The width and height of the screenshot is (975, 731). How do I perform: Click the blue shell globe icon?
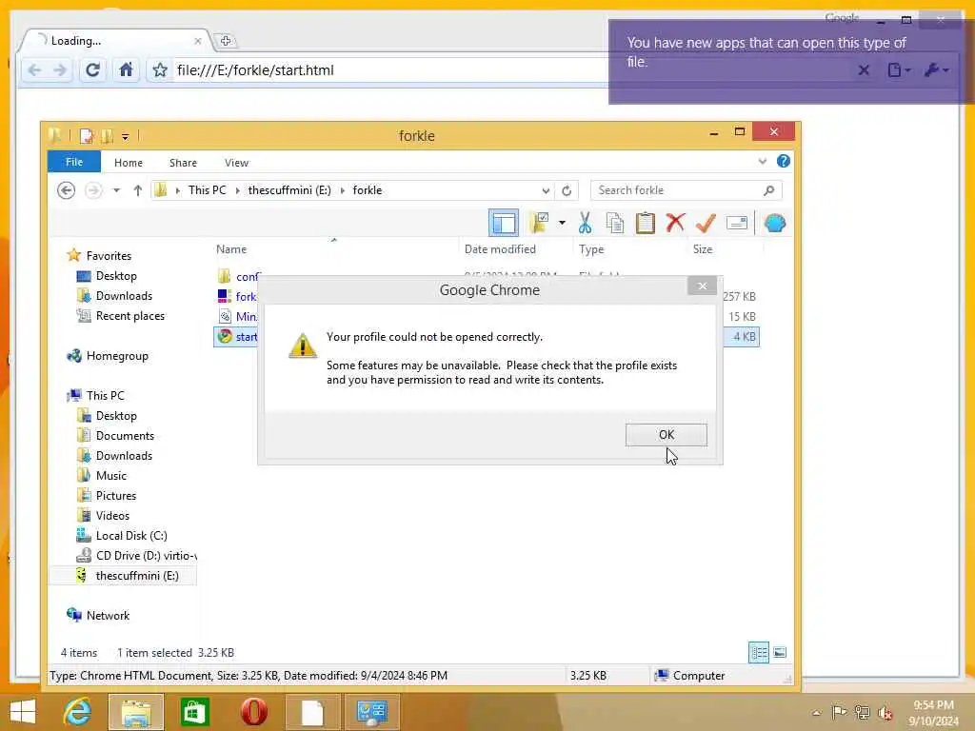point(775,223)
